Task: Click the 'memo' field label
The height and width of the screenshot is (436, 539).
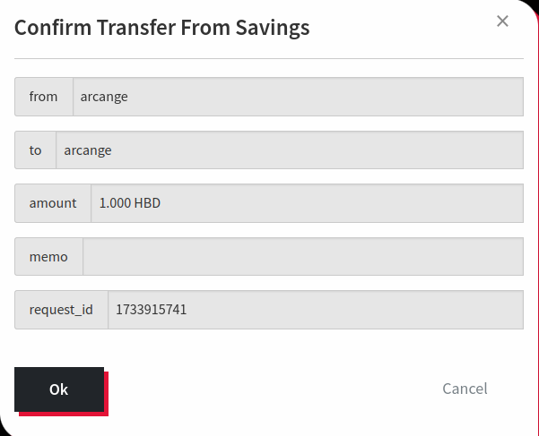Action: click(x=48, y=257)
